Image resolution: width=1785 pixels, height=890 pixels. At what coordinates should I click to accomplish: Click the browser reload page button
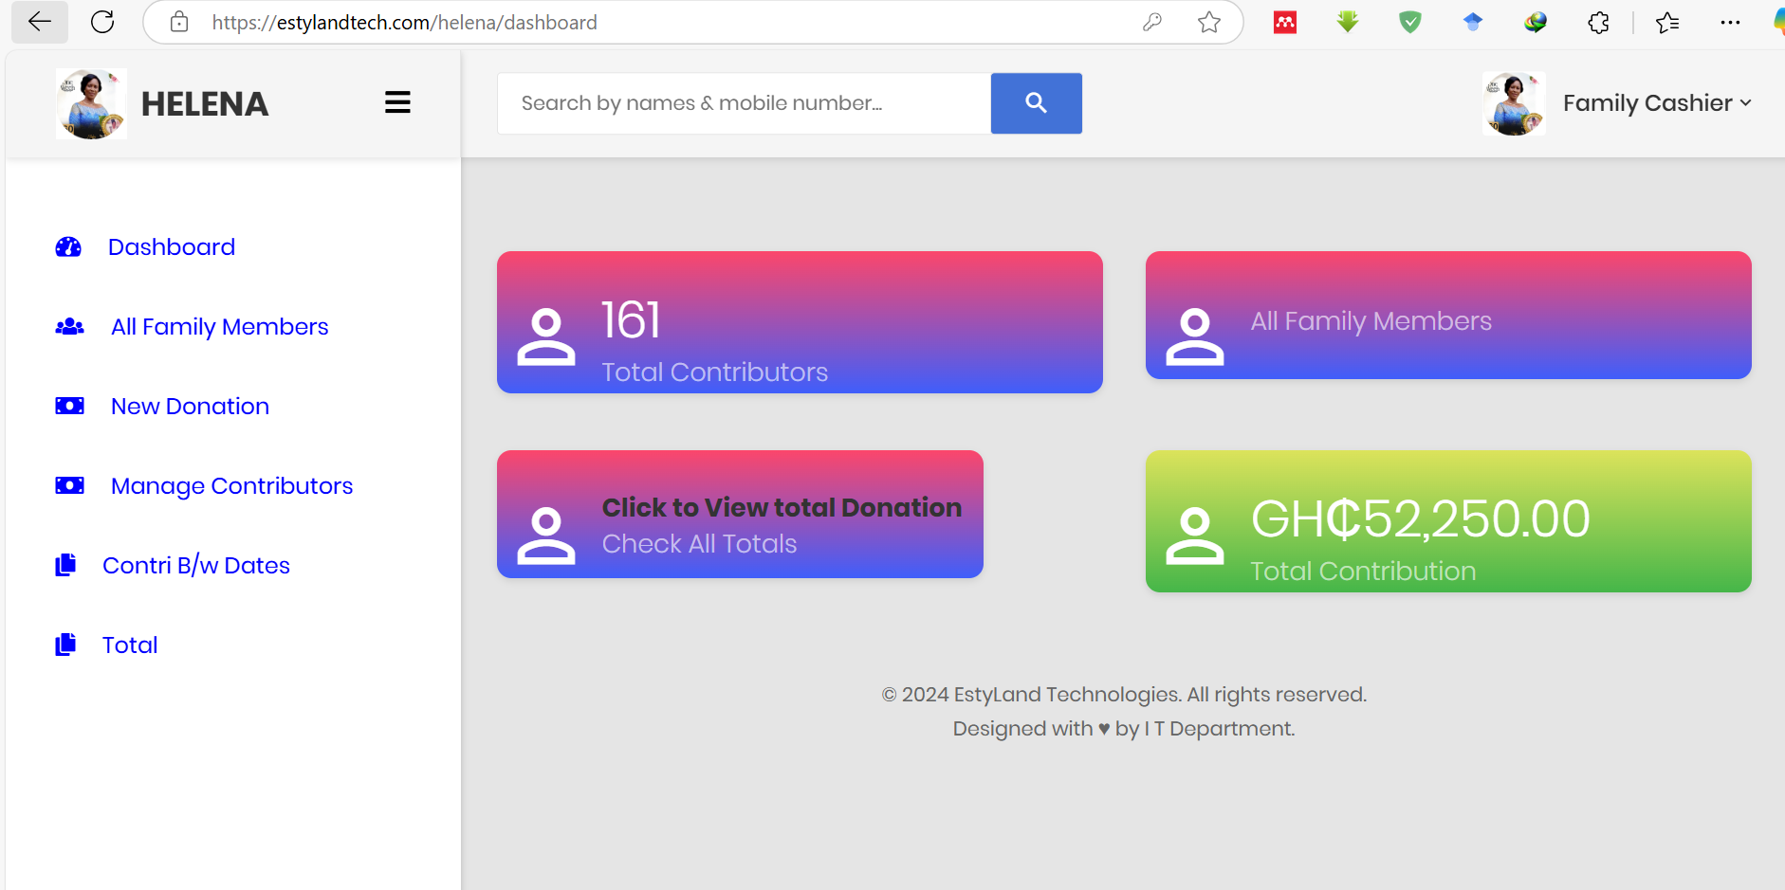tap(102, 22)
